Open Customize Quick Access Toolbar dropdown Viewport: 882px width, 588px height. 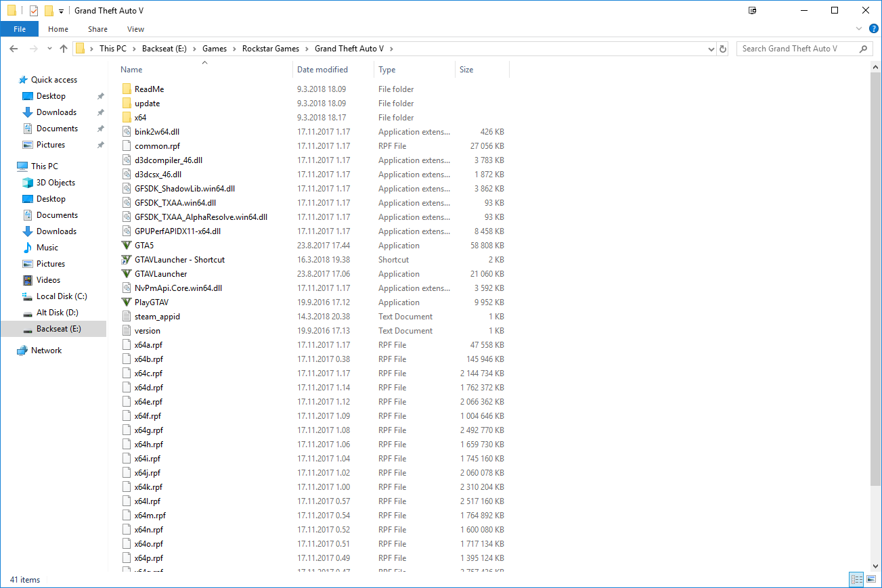click(x=61, y=12)
